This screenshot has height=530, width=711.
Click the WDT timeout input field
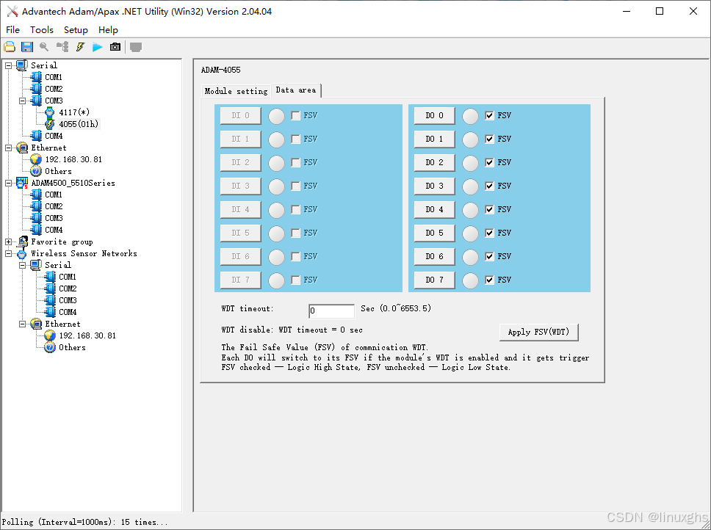click(331, 311)
